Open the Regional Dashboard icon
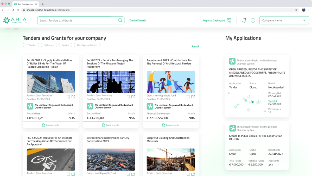Viewport: 312px width, 176px height. (229, 21)
